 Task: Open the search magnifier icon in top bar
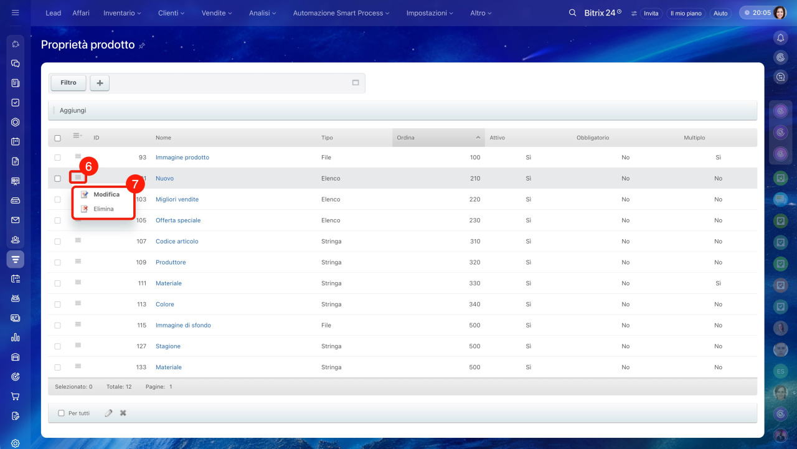click(x=572, y=13)
